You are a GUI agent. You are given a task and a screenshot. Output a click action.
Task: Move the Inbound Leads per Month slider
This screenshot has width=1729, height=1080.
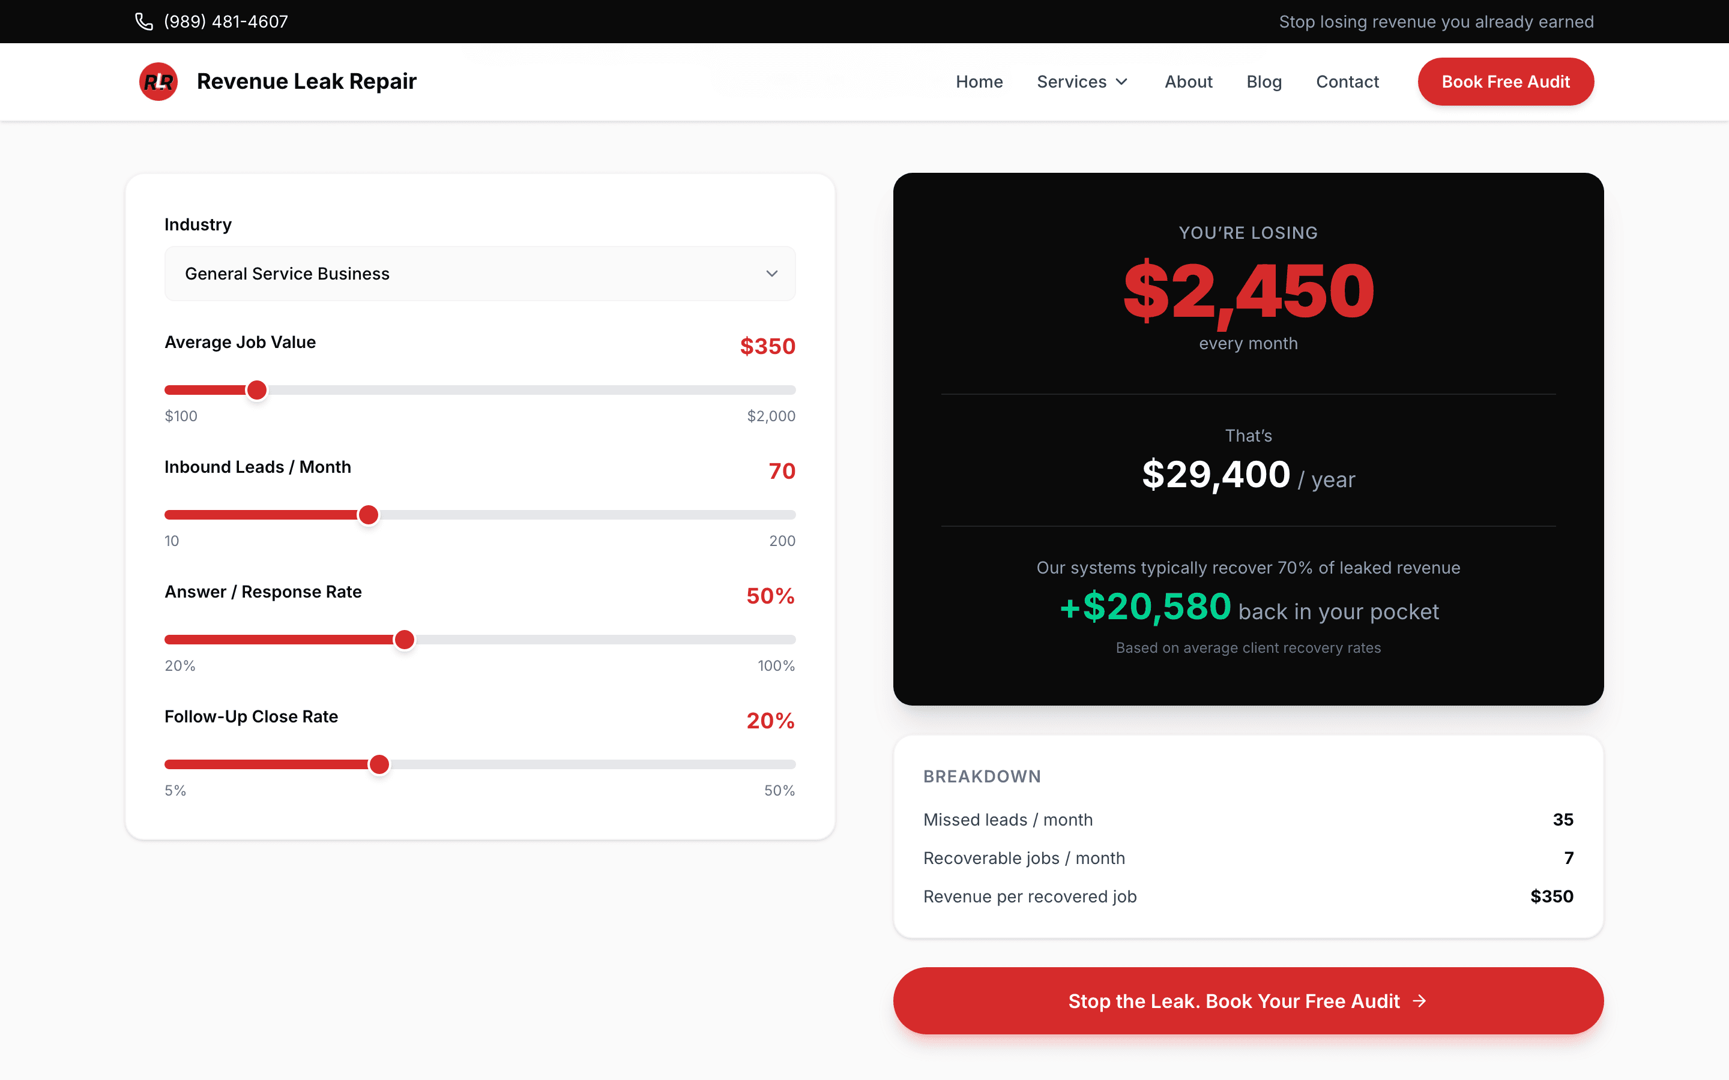(368, 514)
